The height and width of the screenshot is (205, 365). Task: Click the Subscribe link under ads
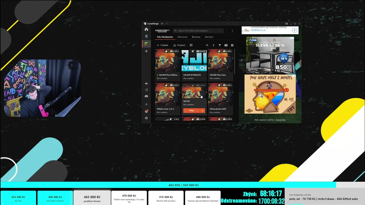pyautogui.click(x=281, y=120)
